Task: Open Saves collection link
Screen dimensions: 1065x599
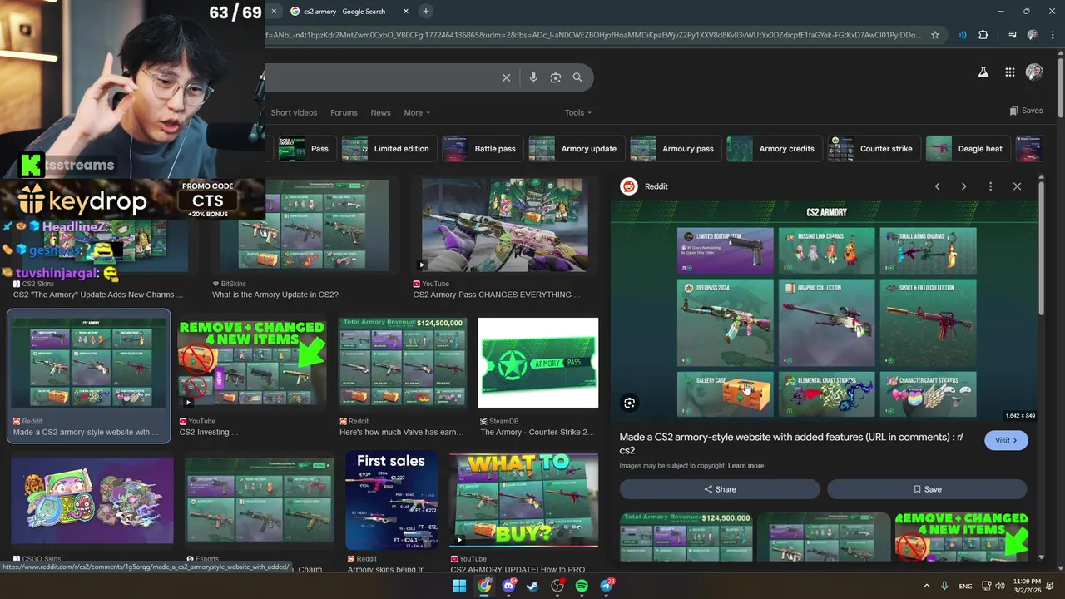Action: [1026, 111]
